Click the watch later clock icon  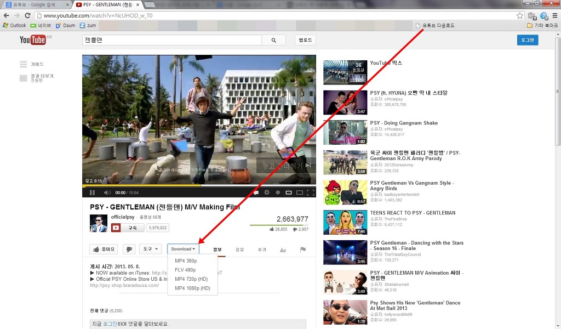pos(278,192)
